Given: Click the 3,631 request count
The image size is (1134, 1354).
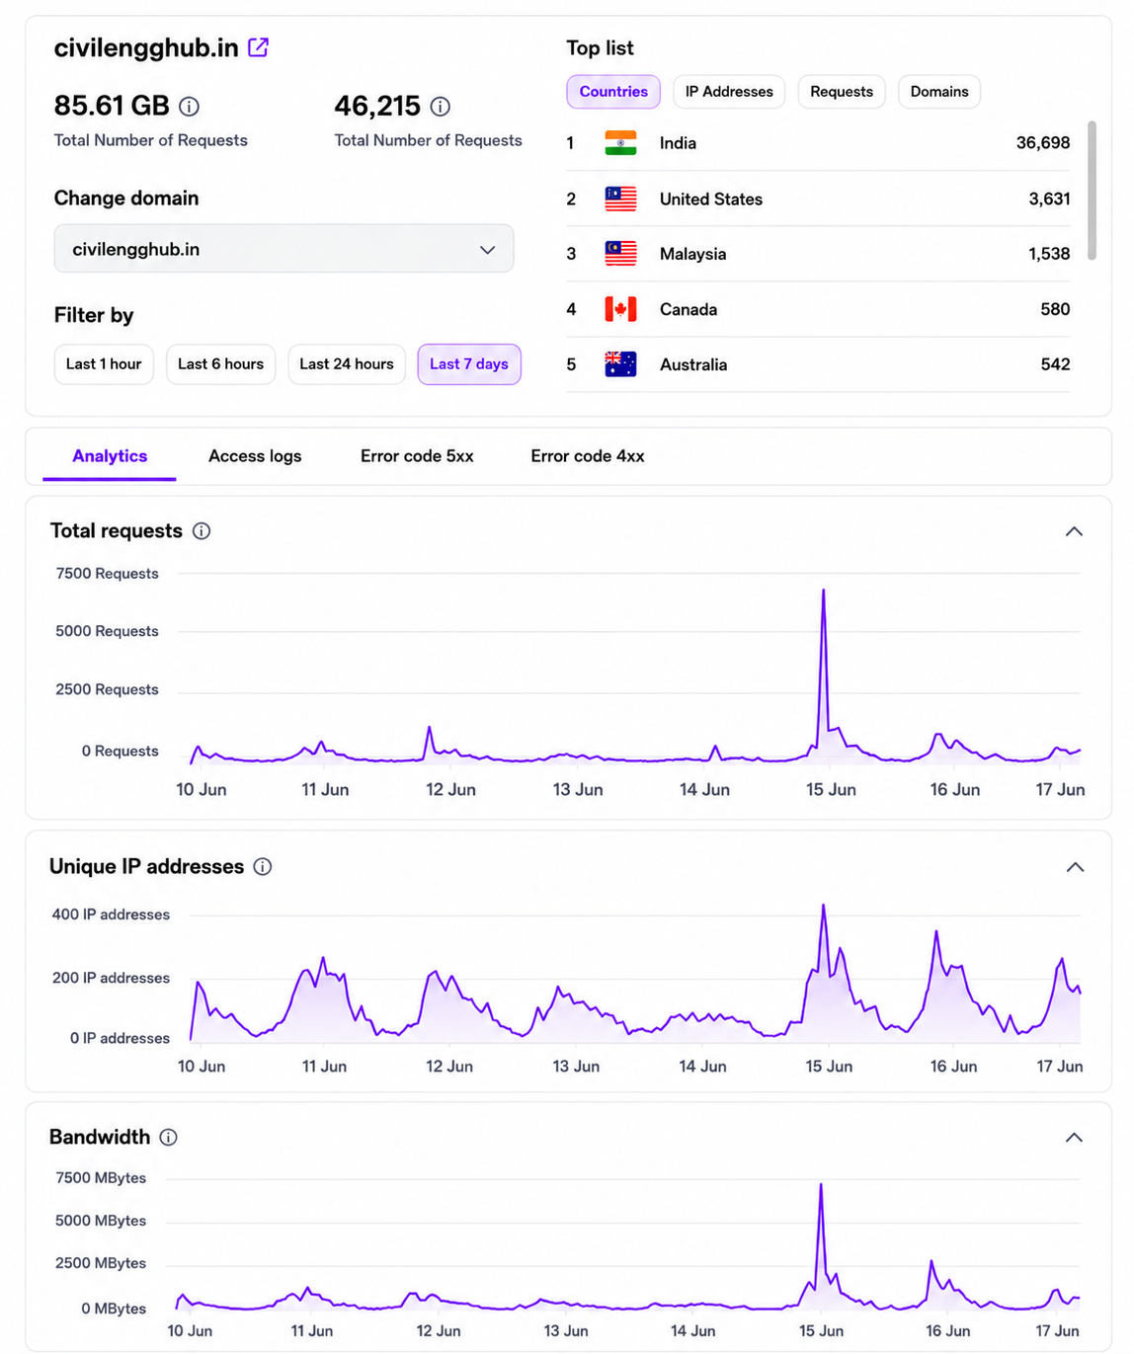Looking at the screenshot, I should (x=1049, y=199).
